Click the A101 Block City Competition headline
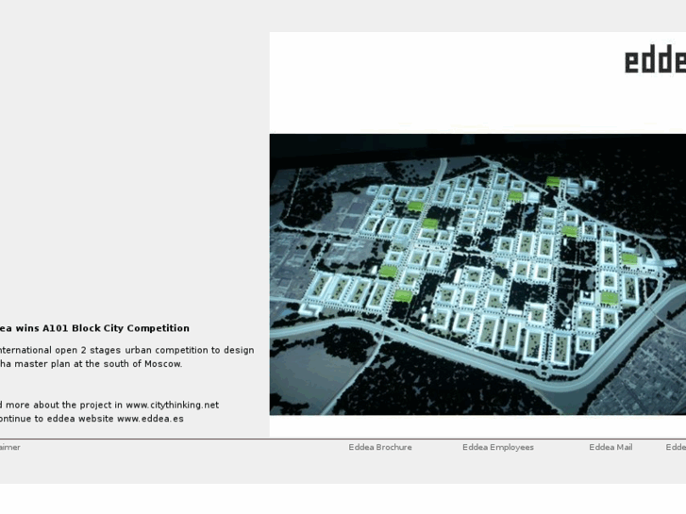The width and height of the screenshot is (686, 514). point(94,328)
